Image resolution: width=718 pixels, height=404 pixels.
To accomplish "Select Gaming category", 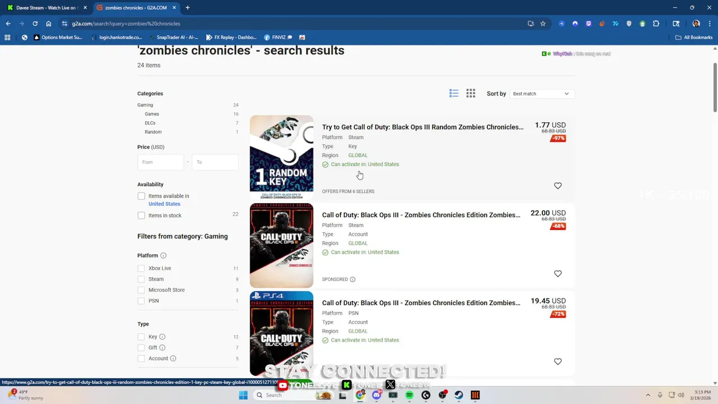I will tap(145, 105).
